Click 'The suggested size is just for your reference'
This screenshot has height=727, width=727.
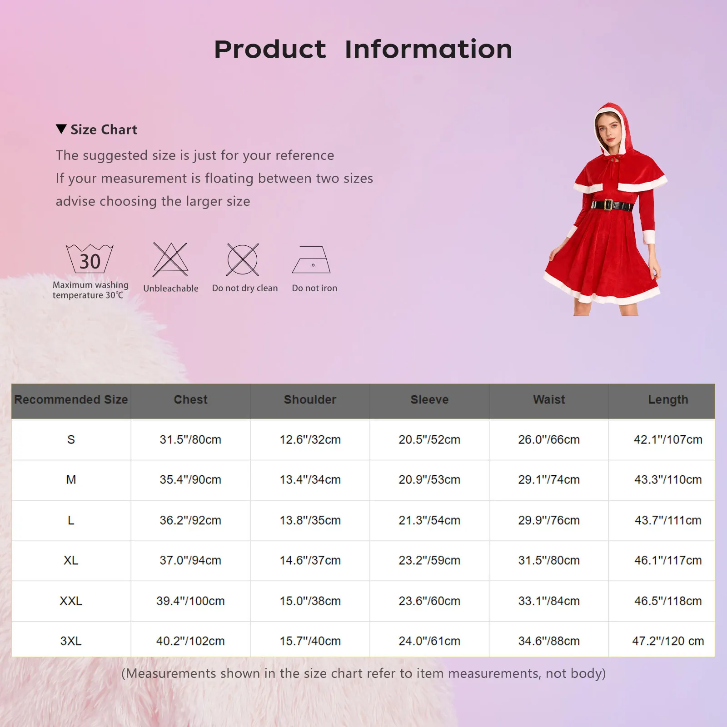[195, 155]
